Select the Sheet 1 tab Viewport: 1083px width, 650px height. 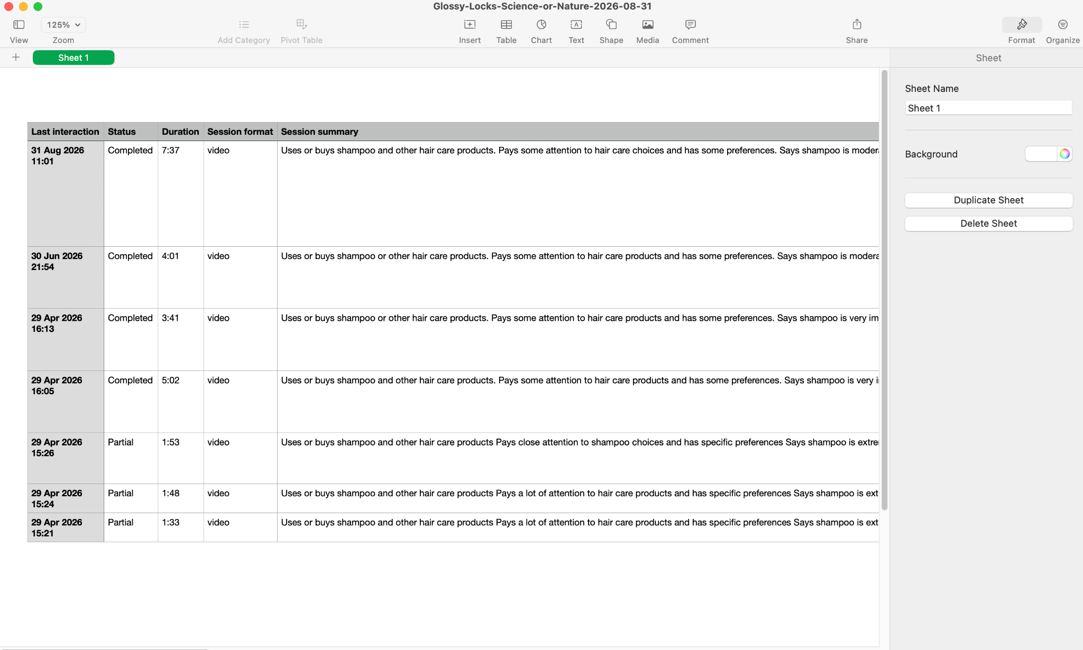click(x=74, y=58)
